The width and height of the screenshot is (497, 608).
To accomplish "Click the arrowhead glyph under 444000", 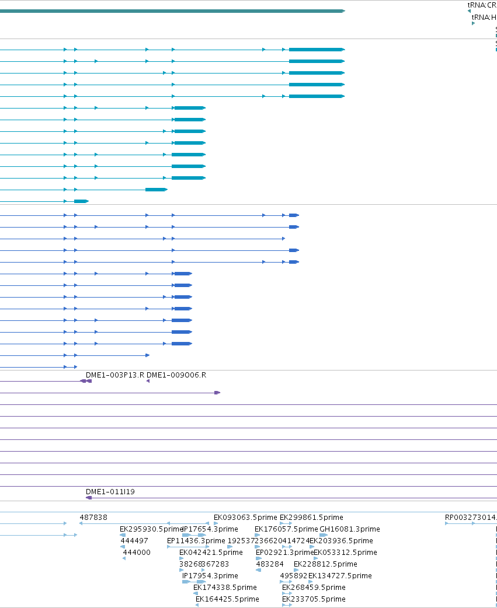I will point(124,558).
